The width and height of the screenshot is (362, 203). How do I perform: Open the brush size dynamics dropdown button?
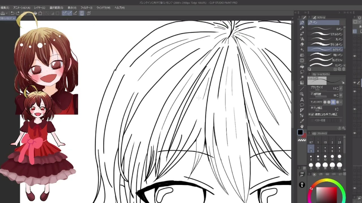coord(341,88)
